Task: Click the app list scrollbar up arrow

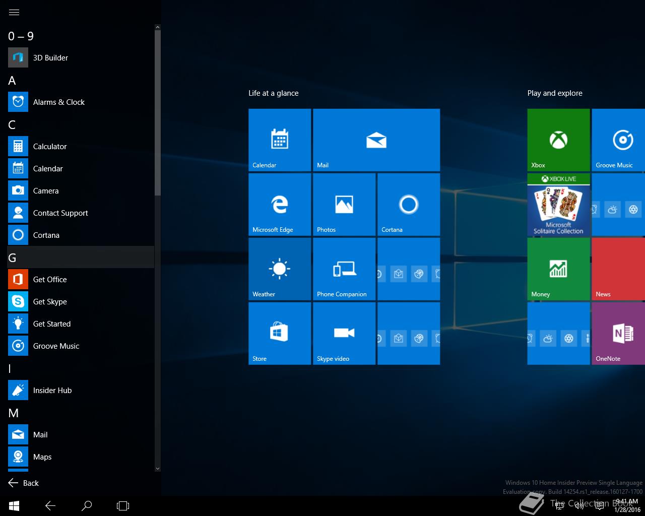Action: (x=158, y=27)
